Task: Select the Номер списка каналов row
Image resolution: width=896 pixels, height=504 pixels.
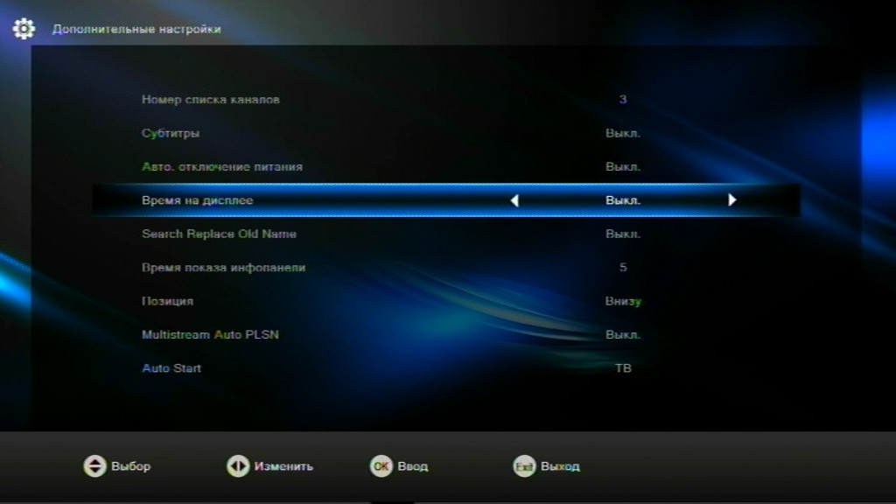Action: (445, 100)
